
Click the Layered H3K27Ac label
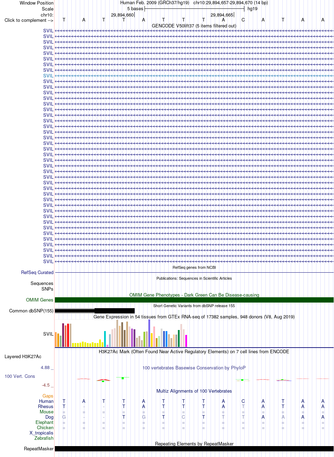(23, 356)
